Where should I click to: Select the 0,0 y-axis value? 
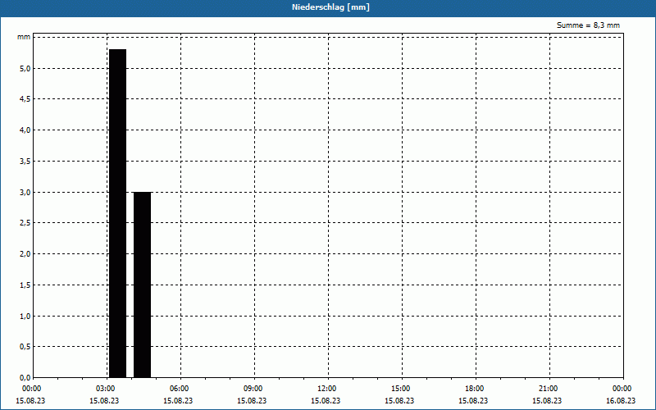25,377
